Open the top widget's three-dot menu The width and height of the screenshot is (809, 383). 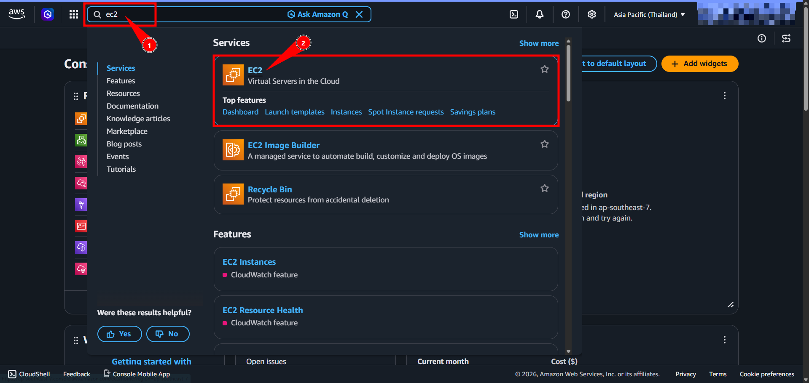[x=725, y=96]
